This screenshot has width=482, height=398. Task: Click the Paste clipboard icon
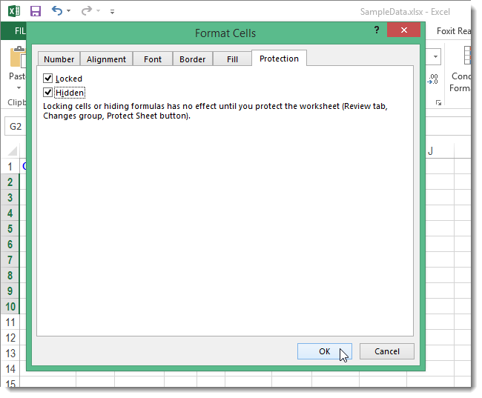[18, 56]
